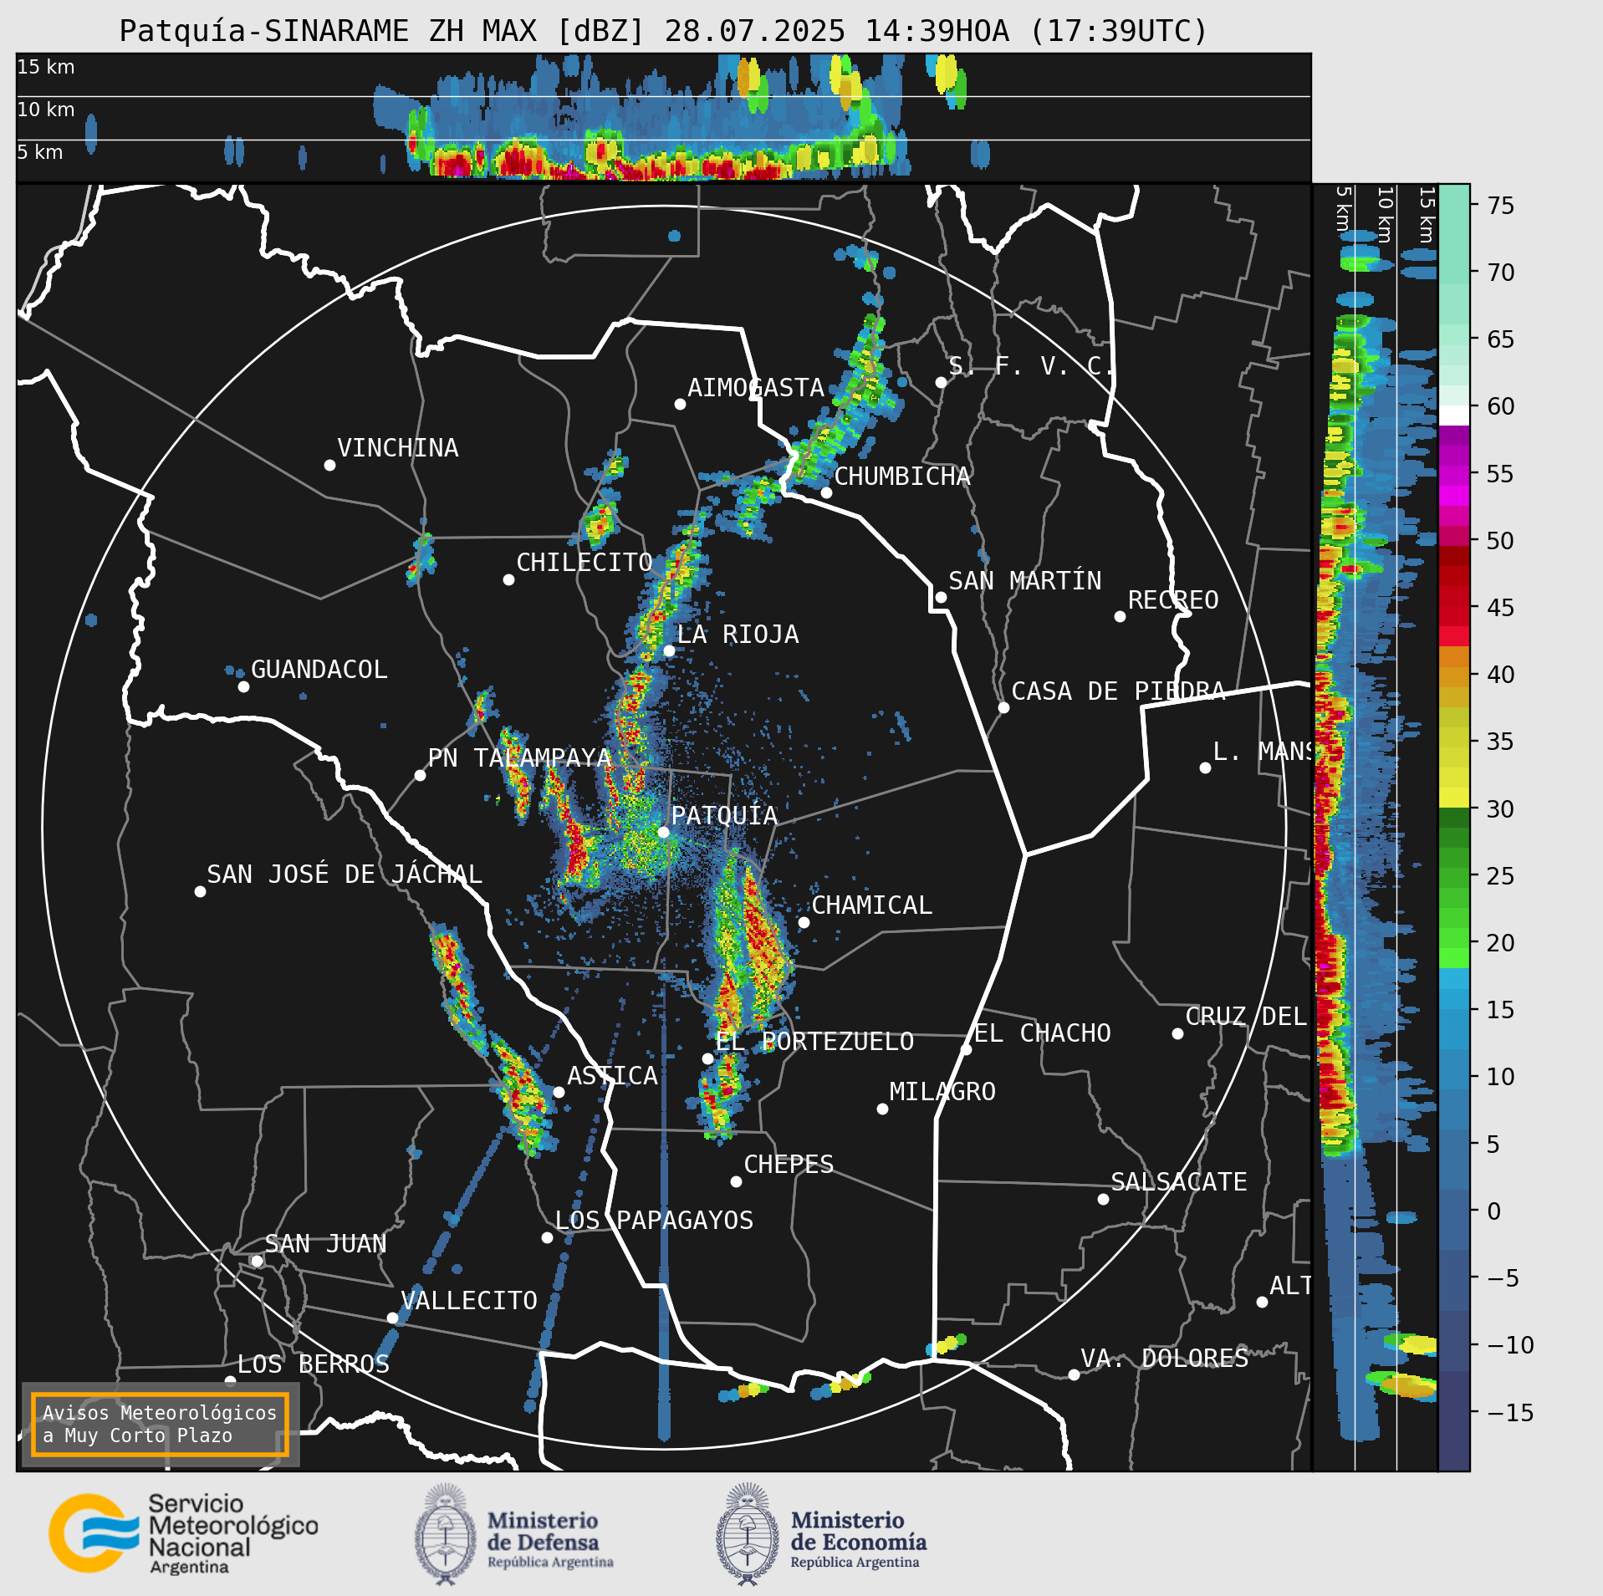Click the MILAGRO location dot
The image size is (1603, 1596).
(882, 1109)
